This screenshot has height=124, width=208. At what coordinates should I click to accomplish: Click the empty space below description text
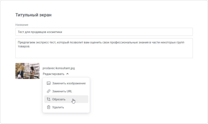(104, 53)
